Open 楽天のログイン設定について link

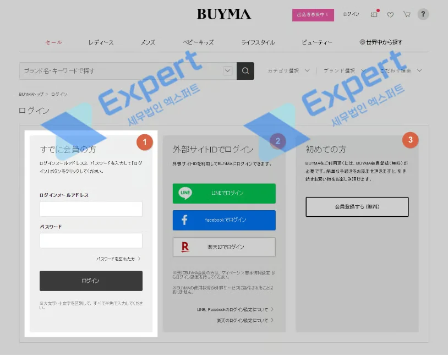245,321
